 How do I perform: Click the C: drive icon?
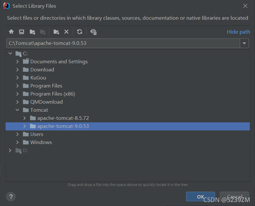pos(18,54)
